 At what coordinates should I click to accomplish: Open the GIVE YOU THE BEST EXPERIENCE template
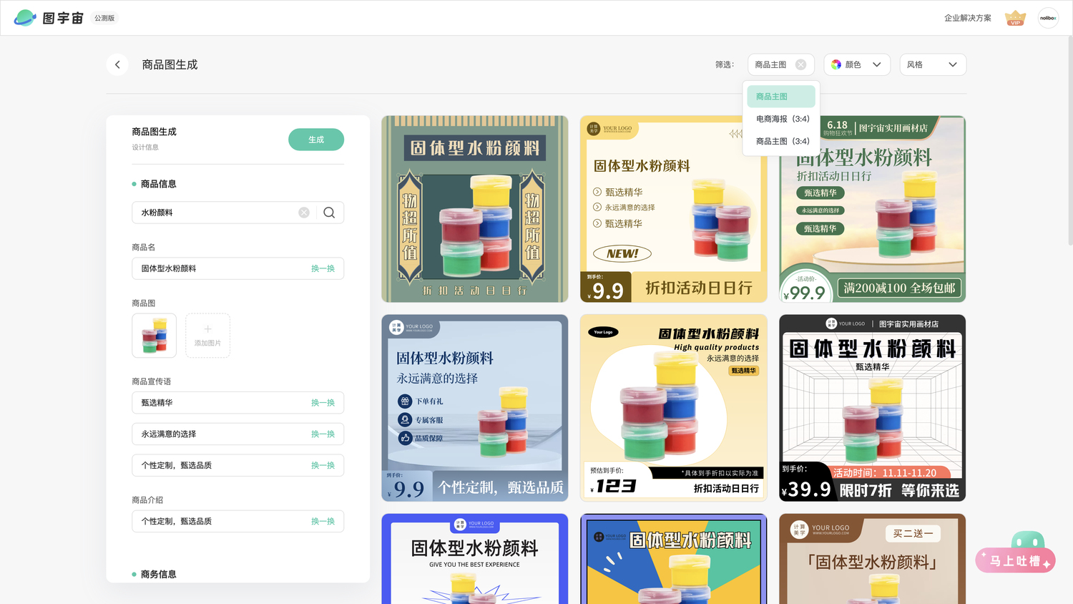475,559
